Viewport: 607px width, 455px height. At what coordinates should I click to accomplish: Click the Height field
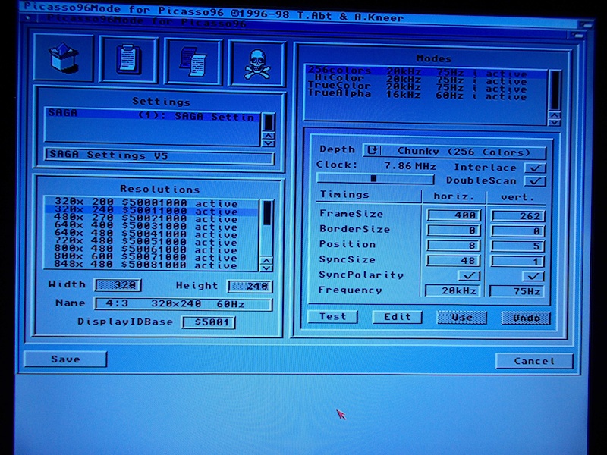(250, 287)
